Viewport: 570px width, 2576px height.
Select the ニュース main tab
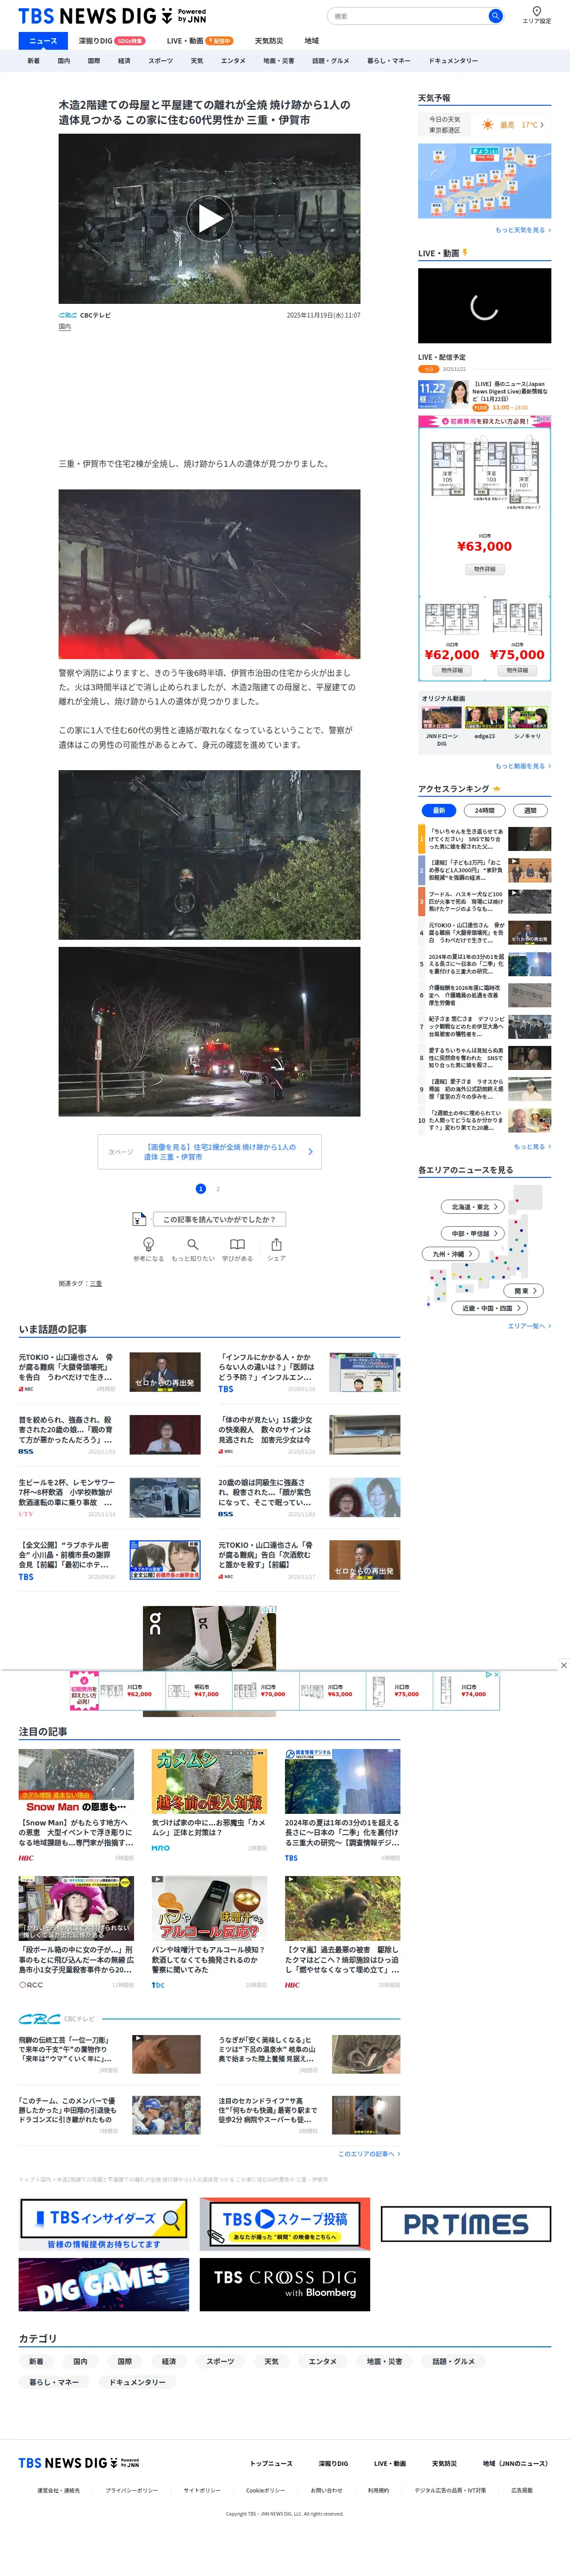tap(43, 41)
